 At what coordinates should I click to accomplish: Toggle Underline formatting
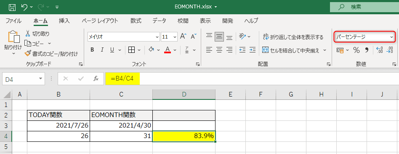[112, 50]
